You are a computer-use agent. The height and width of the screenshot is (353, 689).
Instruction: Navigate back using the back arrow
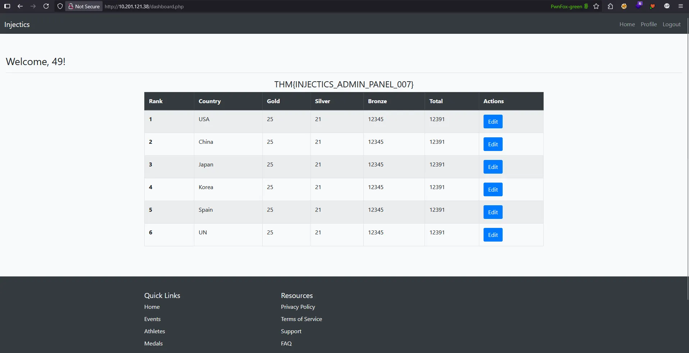(20, 6)
